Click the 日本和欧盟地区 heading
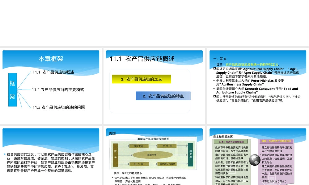309x185 pixels. point(223,137)
